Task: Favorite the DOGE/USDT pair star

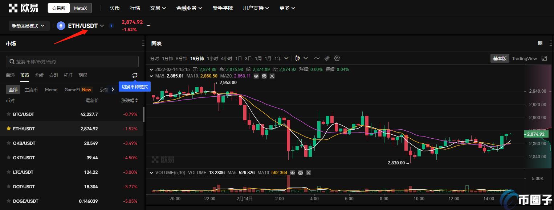Action: (x=9, y=201)
